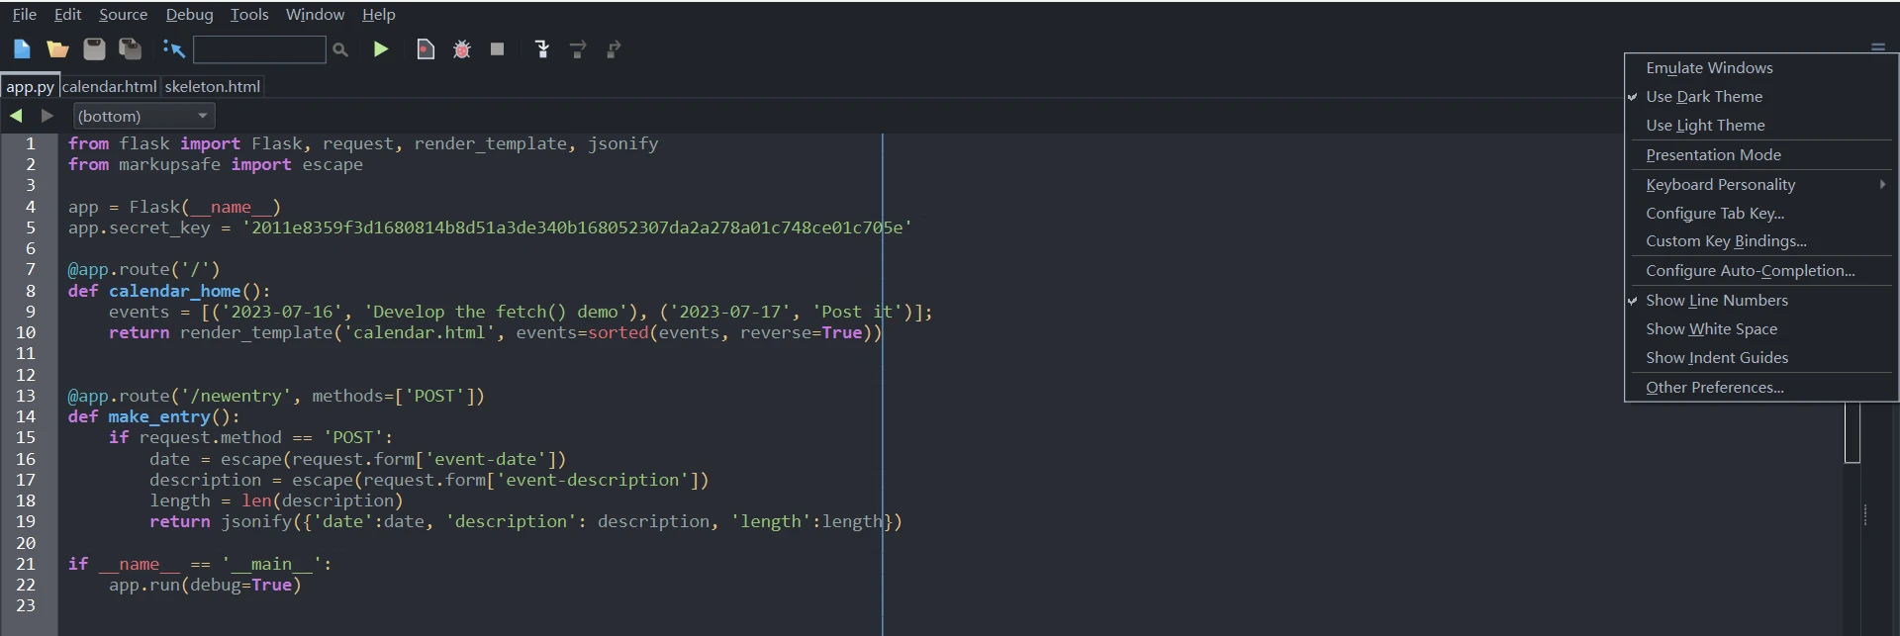
Task: Stop debugging with square stop icon
Action: click(498, 49)
